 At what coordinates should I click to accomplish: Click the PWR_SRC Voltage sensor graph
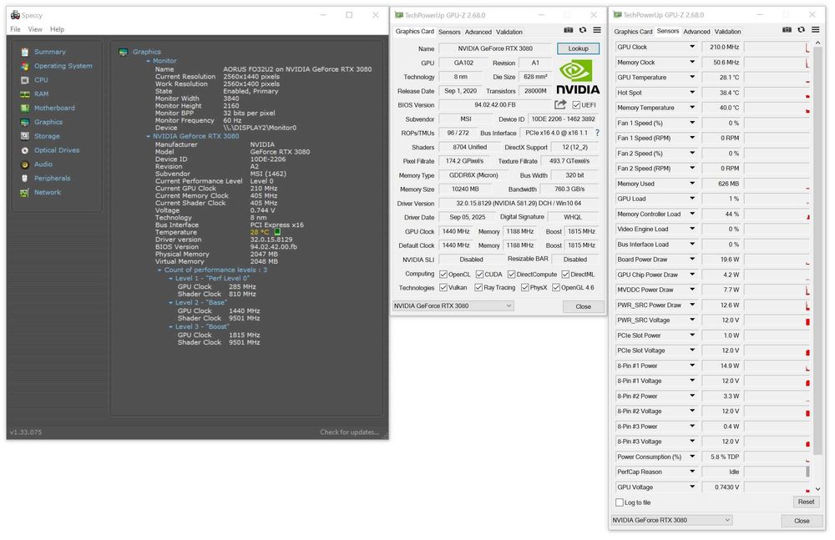click(777, 320)
